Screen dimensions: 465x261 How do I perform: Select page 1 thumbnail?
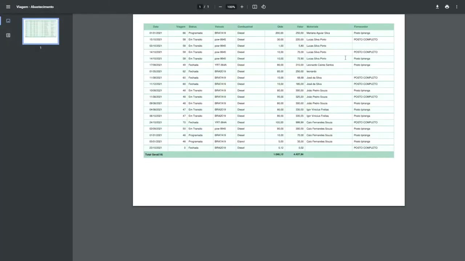point(41,31)
